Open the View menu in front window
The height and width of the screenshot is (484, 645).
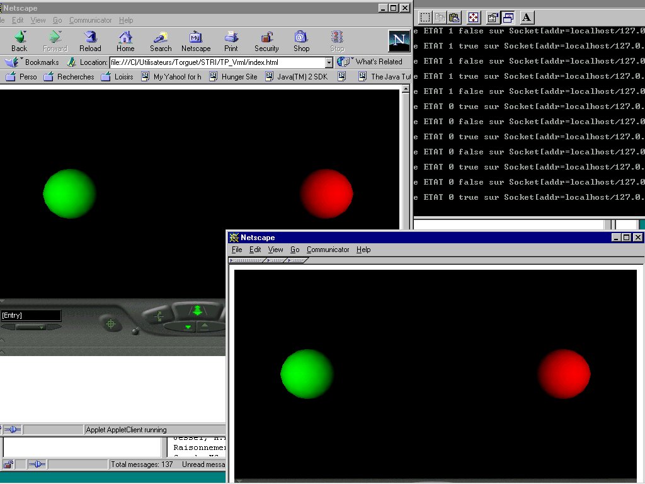275,250
